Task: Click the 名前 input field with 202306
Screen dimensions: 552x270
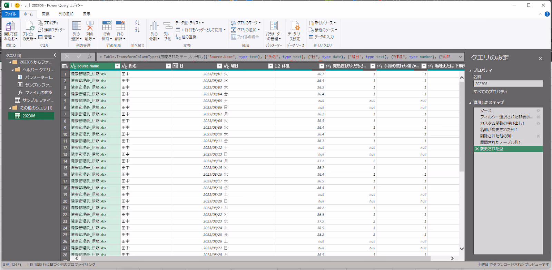Action: click(x=508, y=84)
